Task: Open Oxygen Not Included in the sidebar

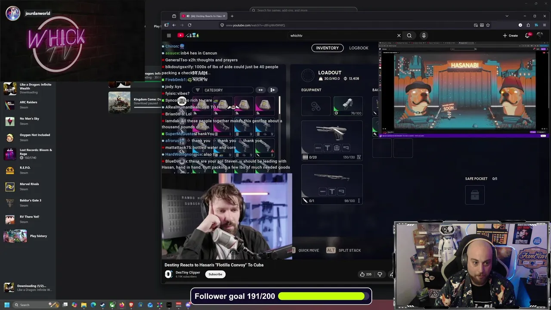Action: (28, 137)
